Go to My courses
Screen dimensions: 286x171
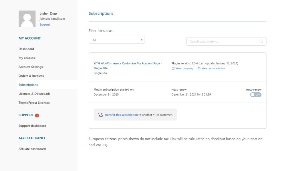27,58
